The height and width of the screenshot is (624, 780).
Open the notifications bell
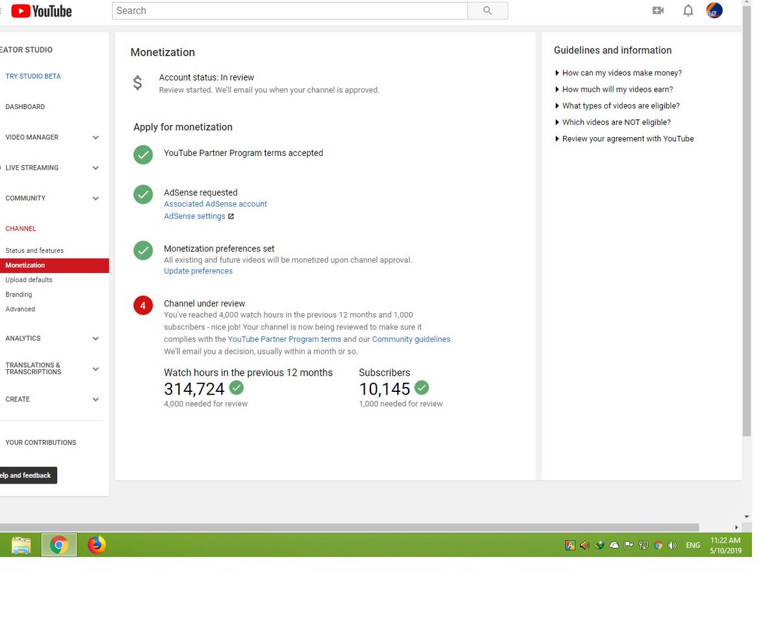coord(688,10)
